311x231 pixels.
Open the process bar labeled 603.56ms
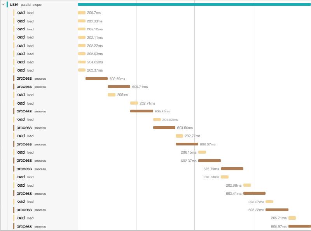[164, 128]
